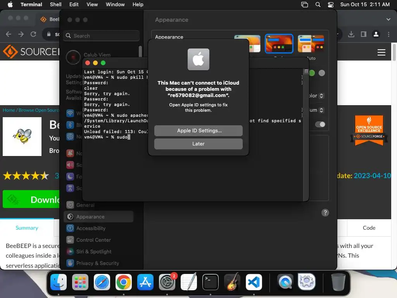Open the gear preferences app in Dock
The width and height of the screenshot is (397, 298).
307,282
